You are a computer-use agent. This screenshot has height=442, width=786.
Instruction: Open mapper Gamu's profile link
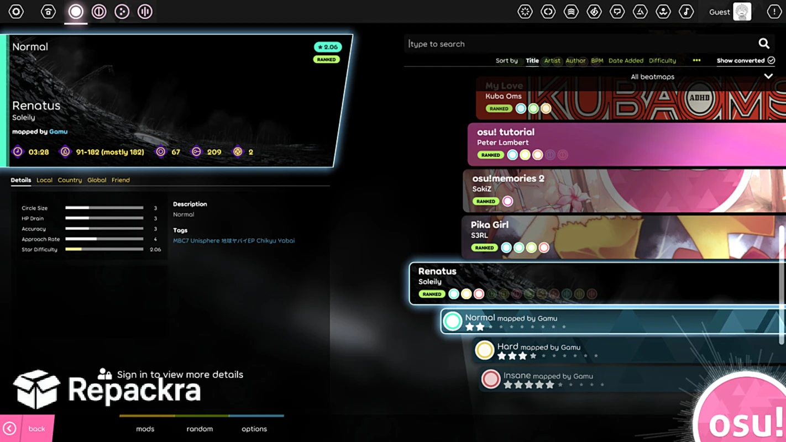coord(58,131)
